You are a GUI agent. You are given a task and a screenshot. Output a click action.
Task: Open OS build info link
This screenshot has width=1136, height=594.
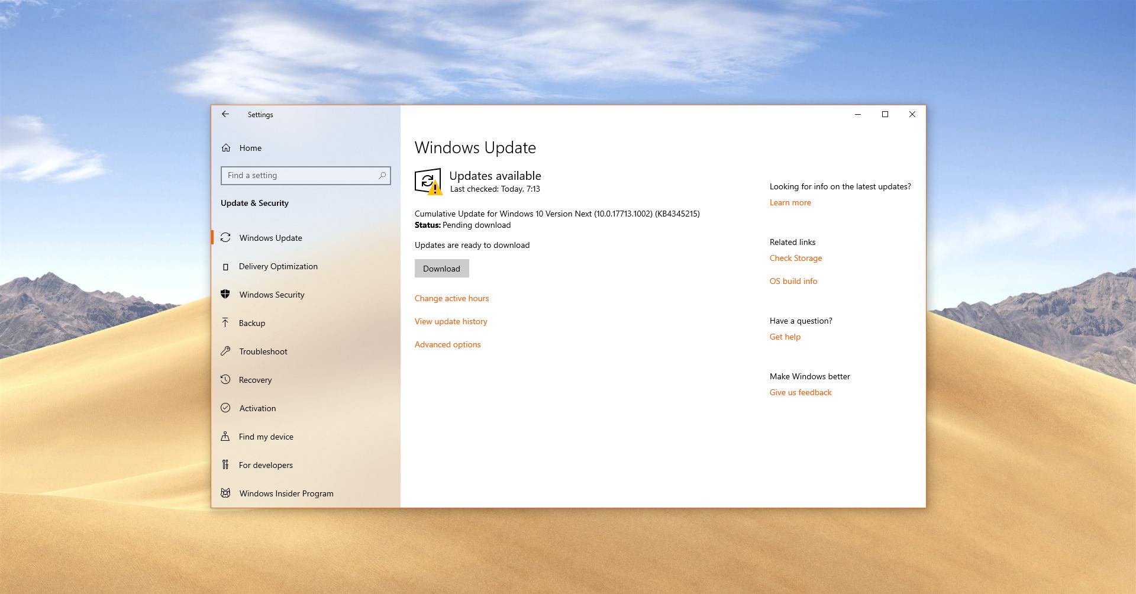(x=793, y=281)
